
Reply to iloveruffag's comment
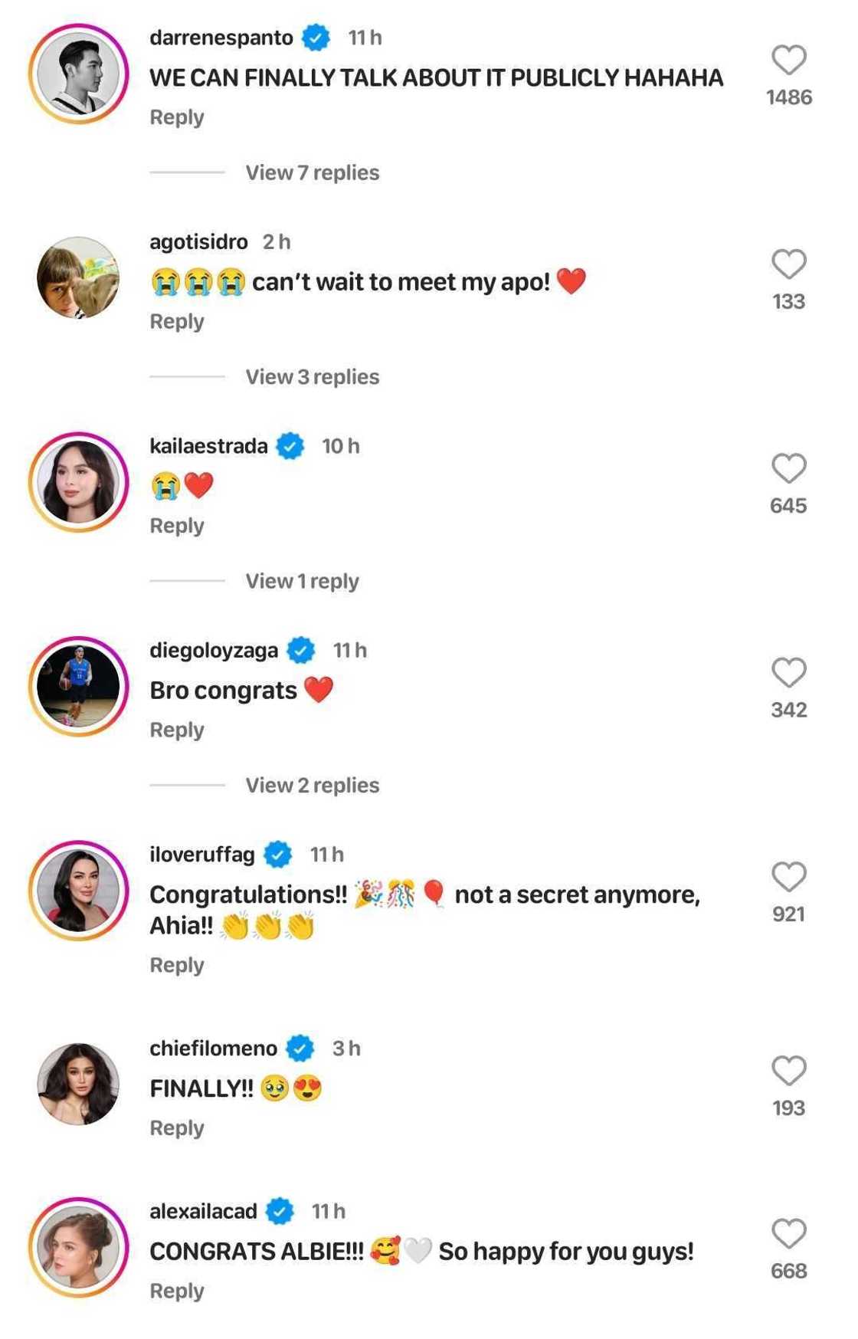pos(177,965)
